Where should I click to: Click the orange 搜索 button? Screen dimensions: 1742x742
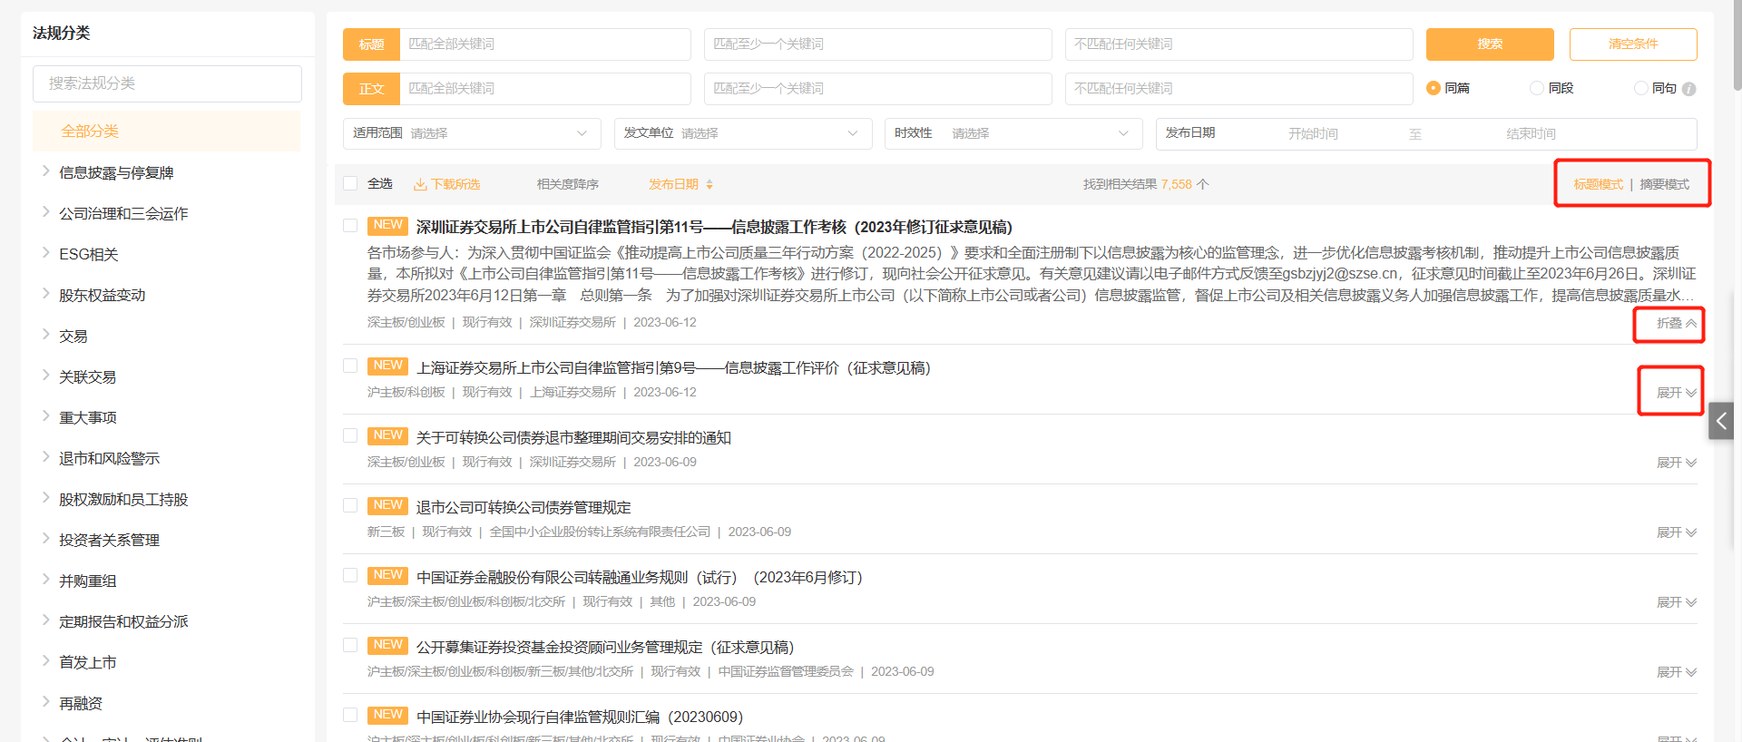click(x=1490, y=44)
